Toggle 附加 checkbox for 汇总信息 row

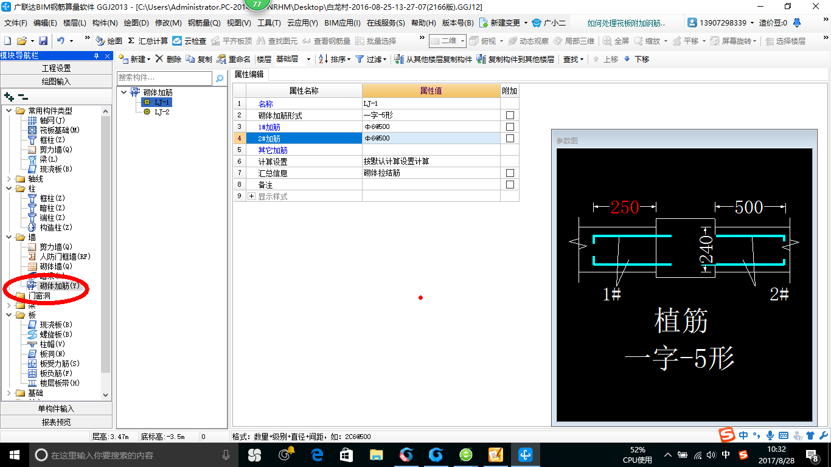[x=510, y=173]
